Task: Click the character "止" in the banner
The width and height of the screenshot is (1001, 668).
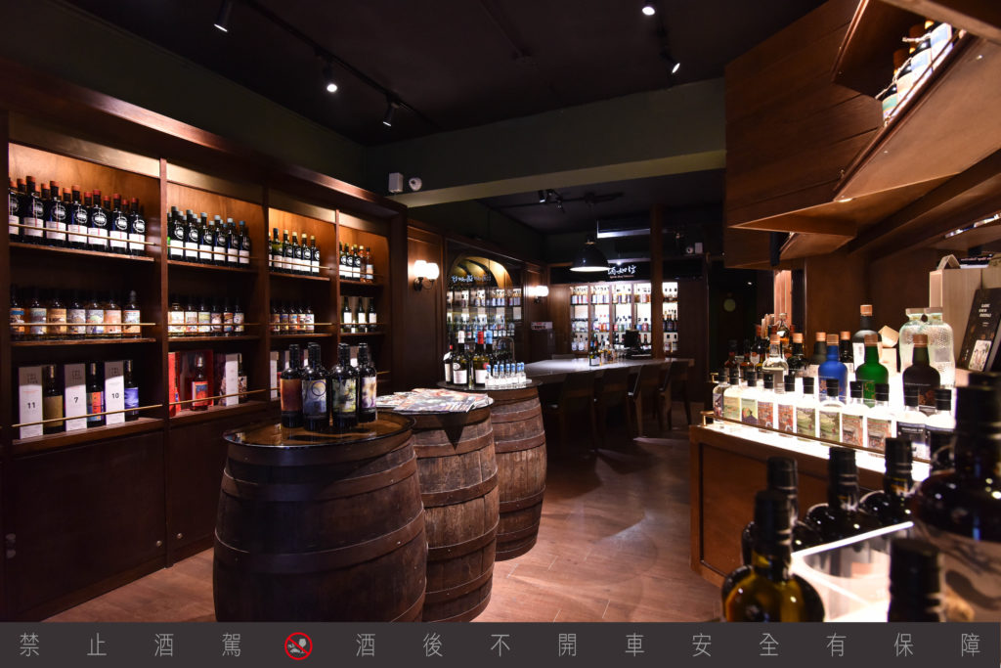Action: tap(97, 645)
